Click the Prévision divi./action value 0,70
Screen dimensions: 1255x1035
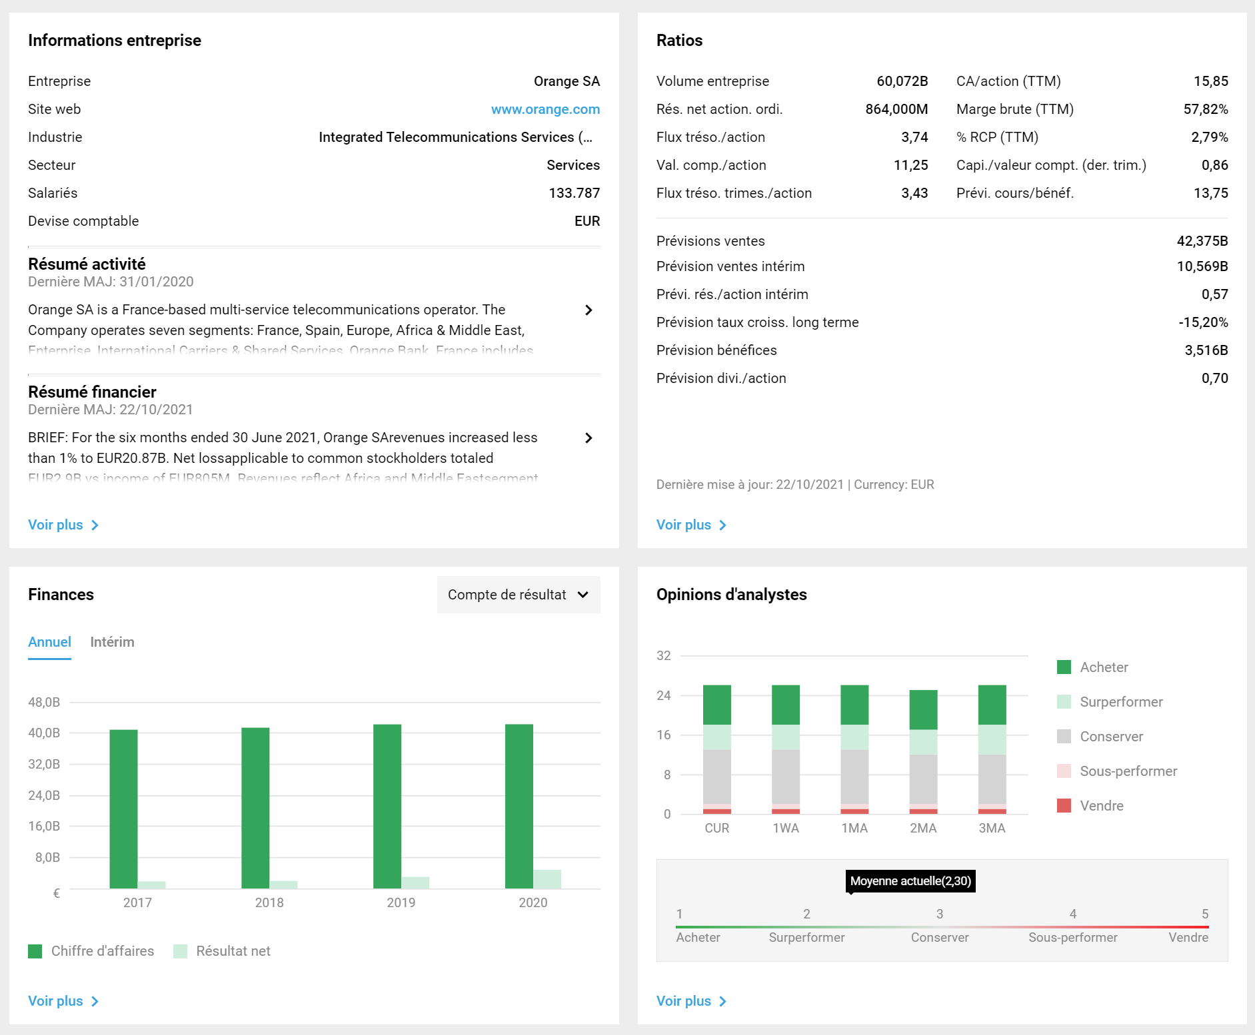[x=1214, y=378]
